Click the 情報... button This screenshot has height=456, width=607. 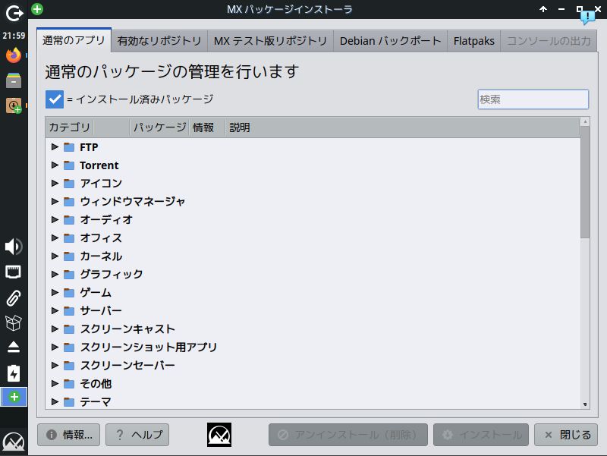(69, 435)
